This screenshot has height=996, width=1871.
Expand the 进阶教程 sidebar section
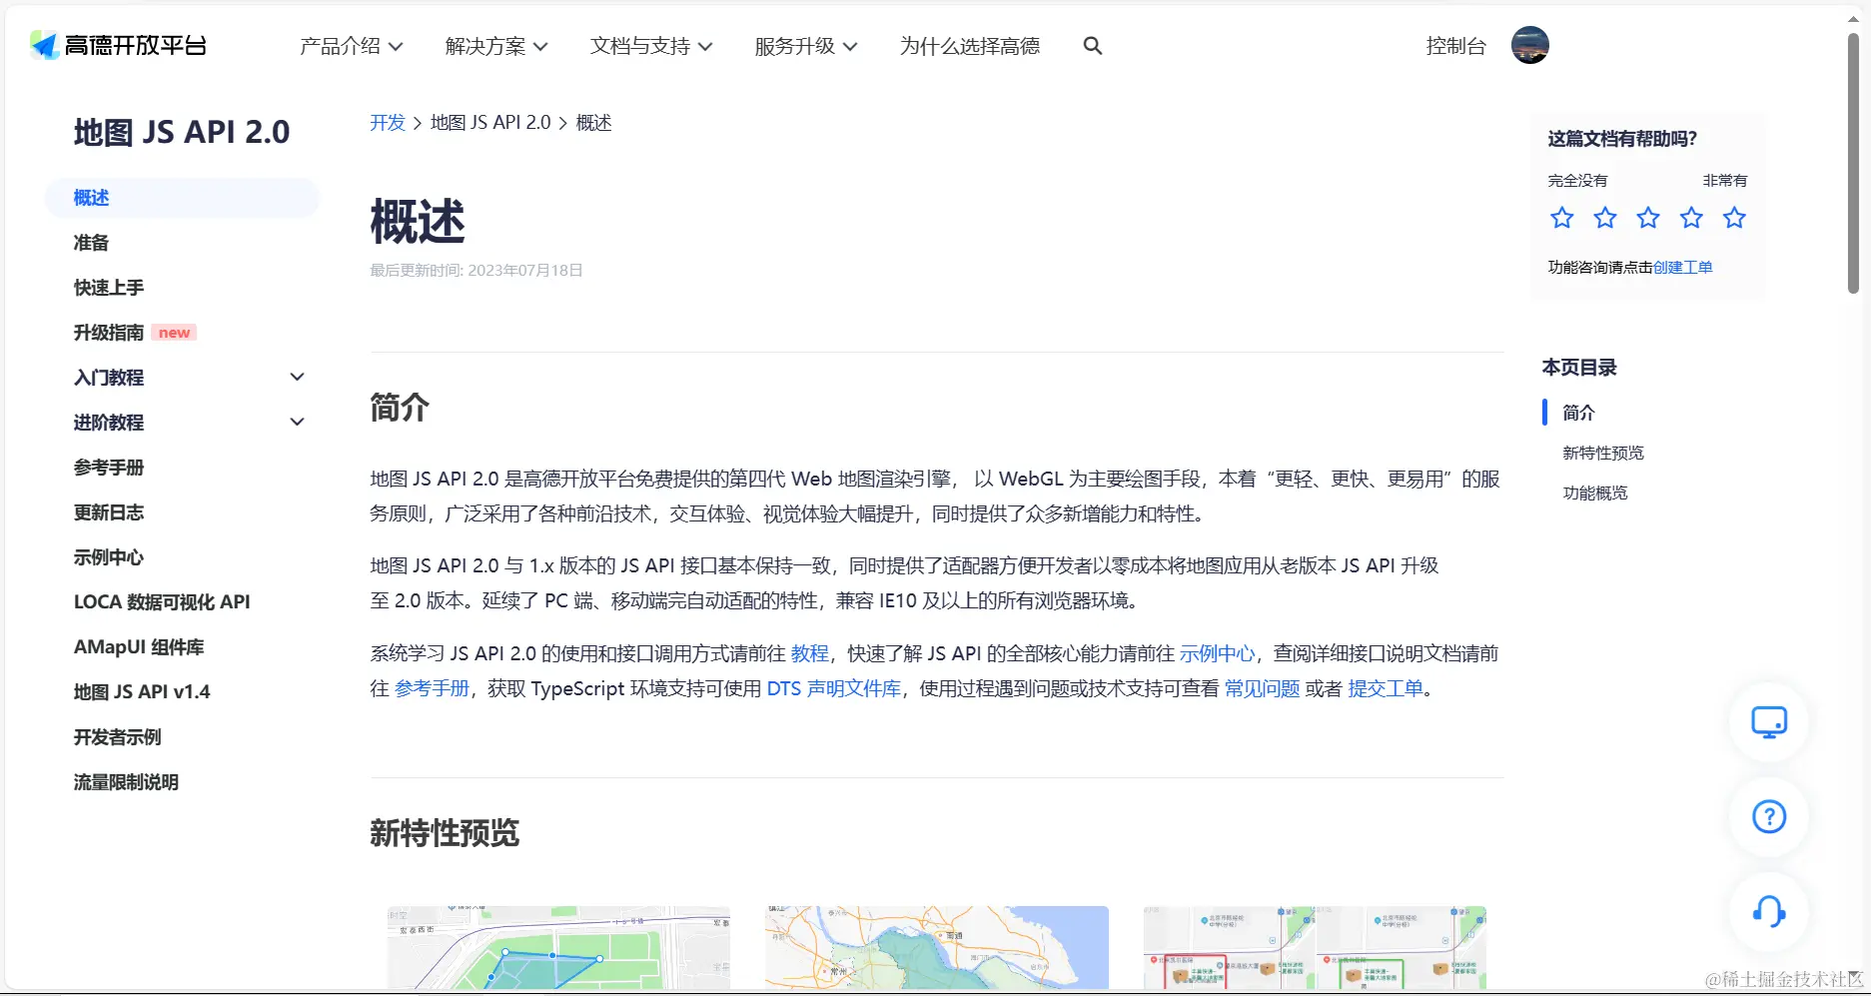[x=188, y=423]
